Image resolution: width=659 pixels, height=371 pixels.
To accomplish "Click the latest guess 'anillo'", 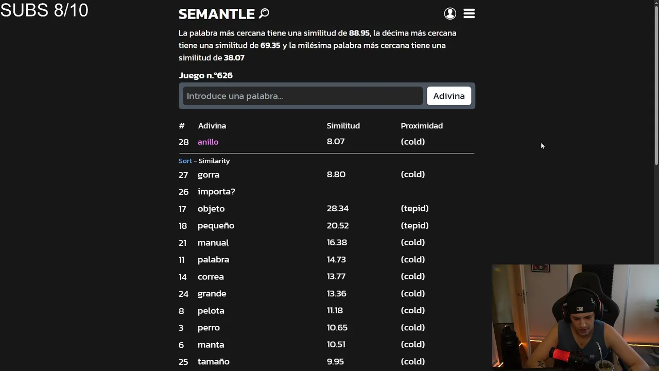I will coord(208,142).
